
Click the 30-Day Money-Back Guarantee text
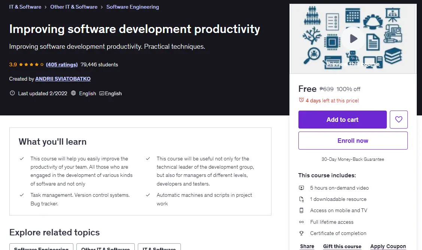353,159
